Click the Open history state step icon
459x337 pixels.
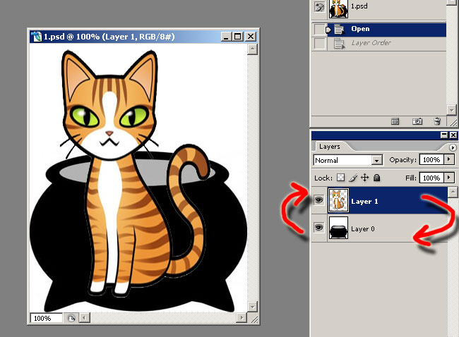click(x=339, y=29)
